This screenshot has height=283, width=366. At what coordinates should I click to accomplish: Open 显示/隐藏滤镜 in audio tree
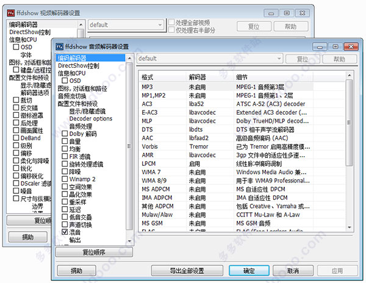coord(87,111)
